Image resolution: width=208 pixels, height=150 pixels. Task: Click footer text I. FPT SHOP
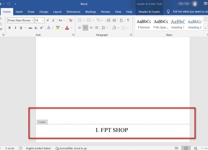click(112, 130)
